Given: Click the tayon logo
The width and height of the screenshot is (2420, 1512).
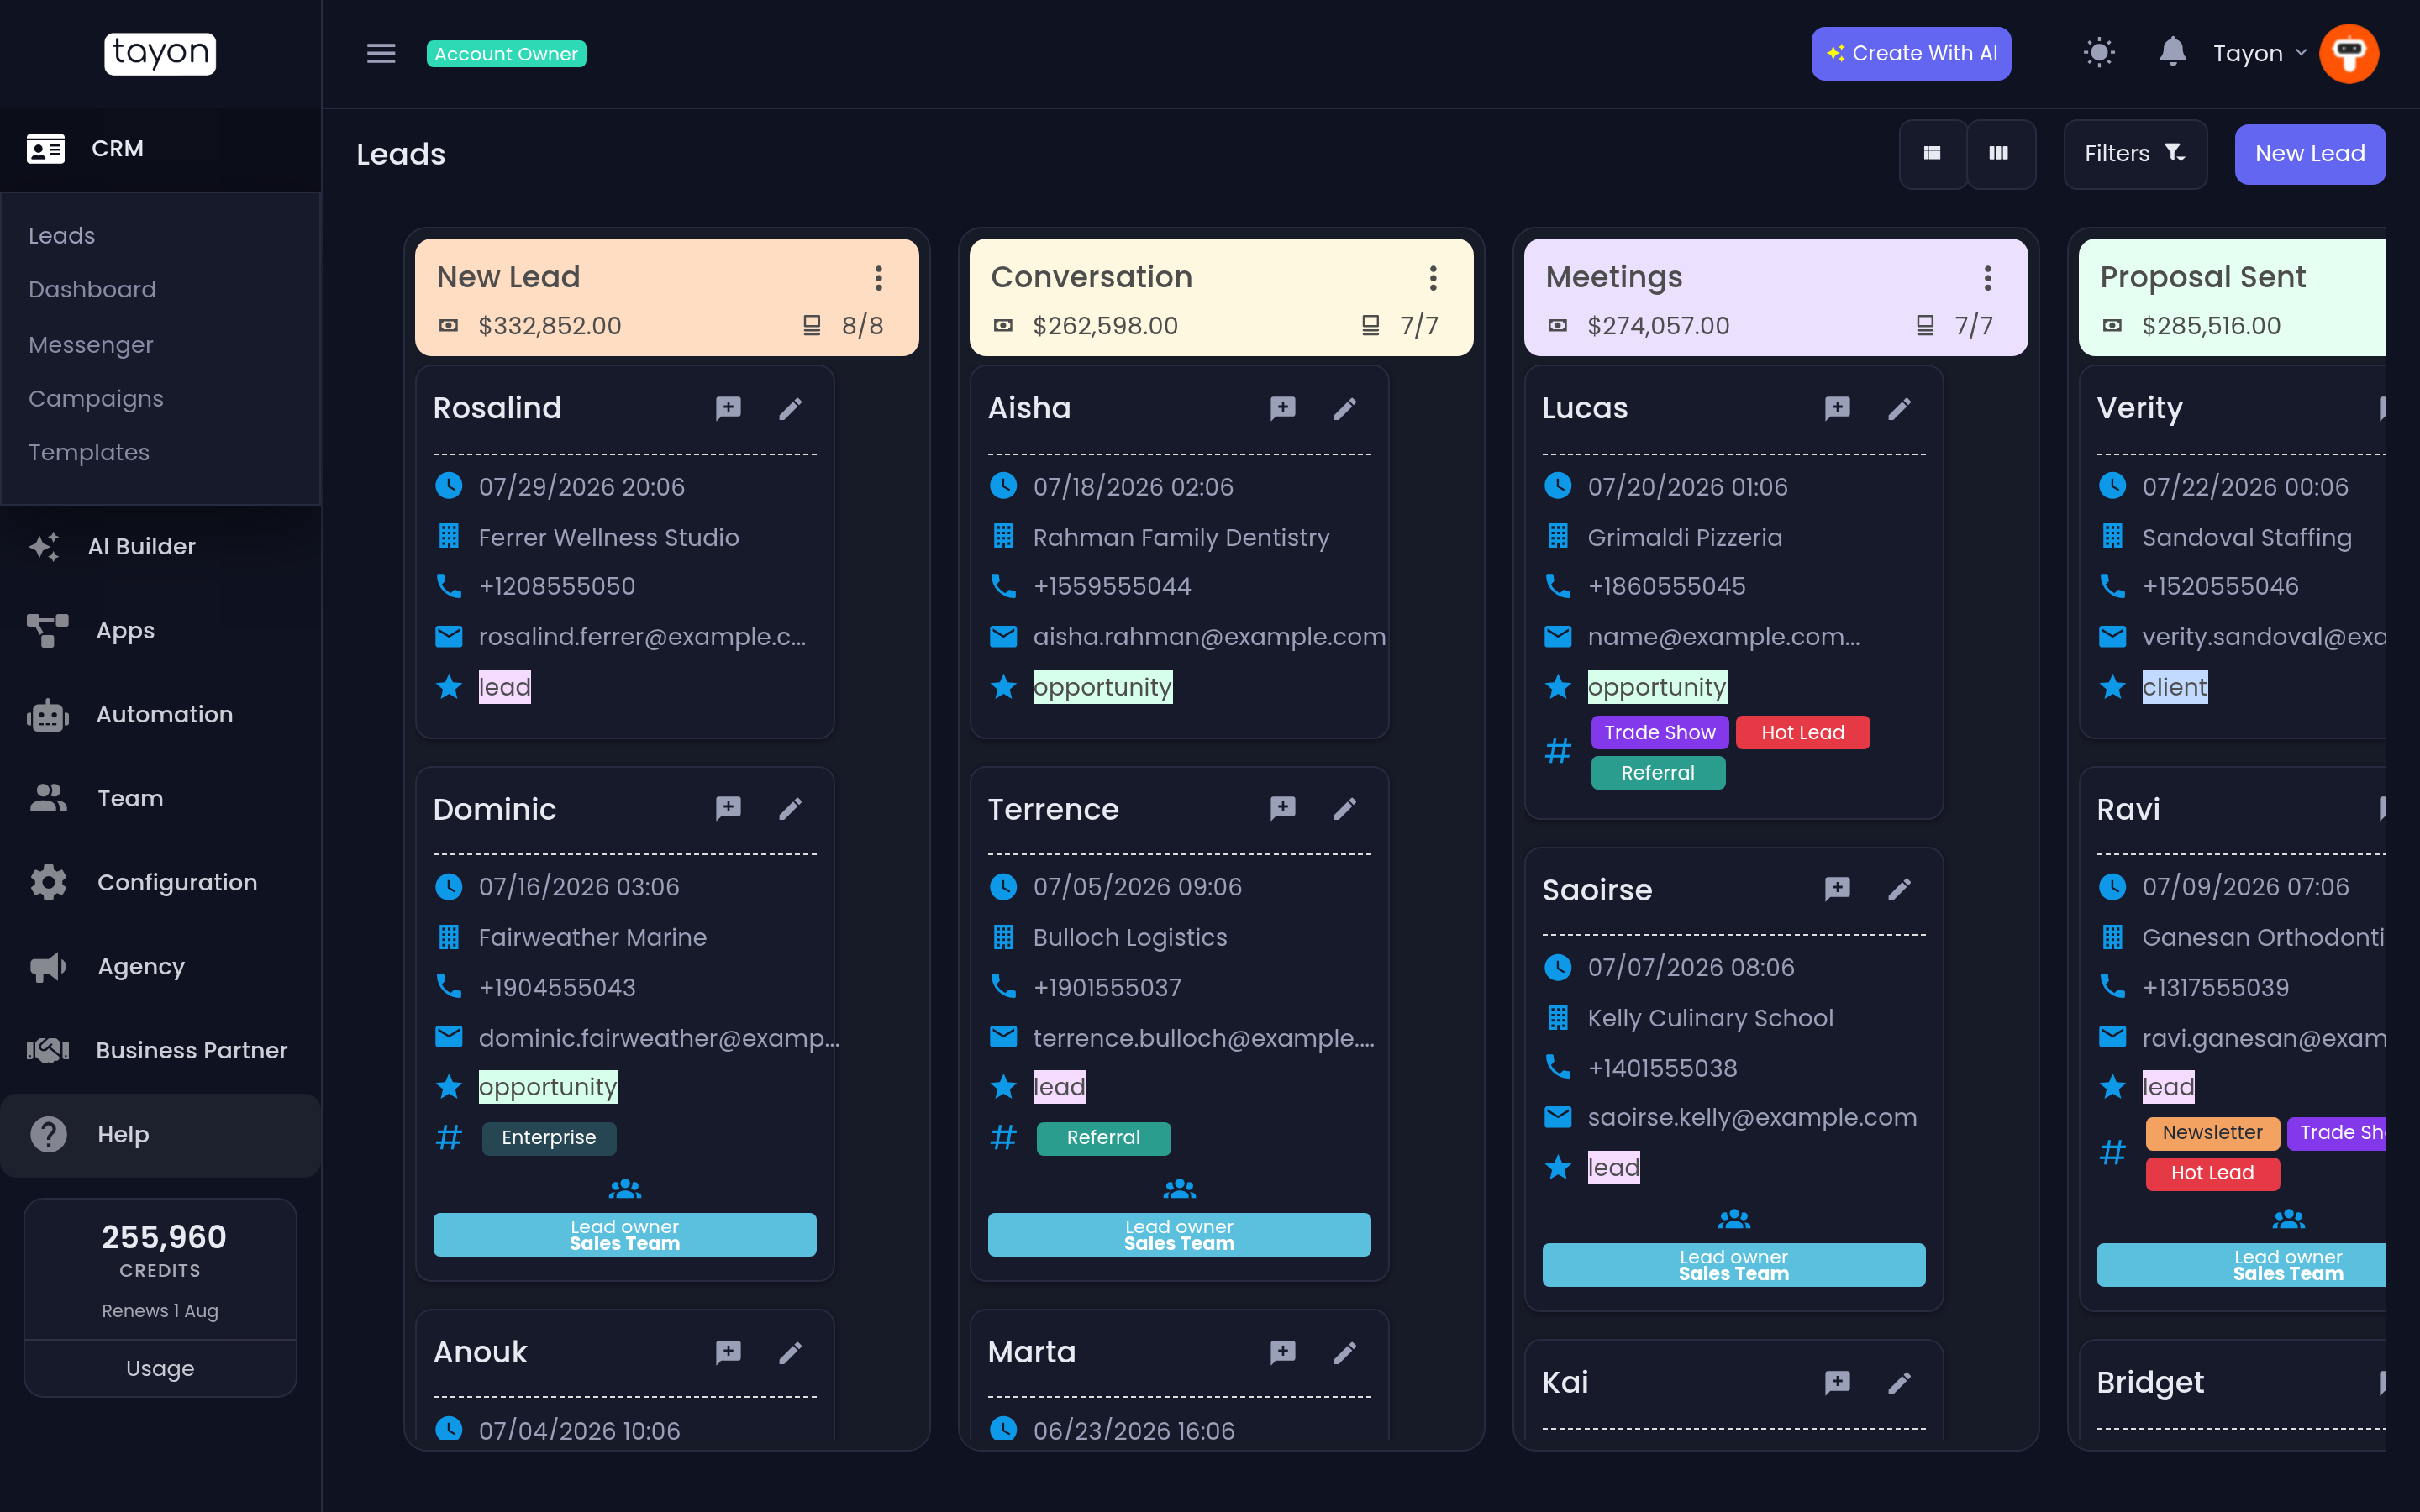Looking at the screenshot, I should click(160, 53).
